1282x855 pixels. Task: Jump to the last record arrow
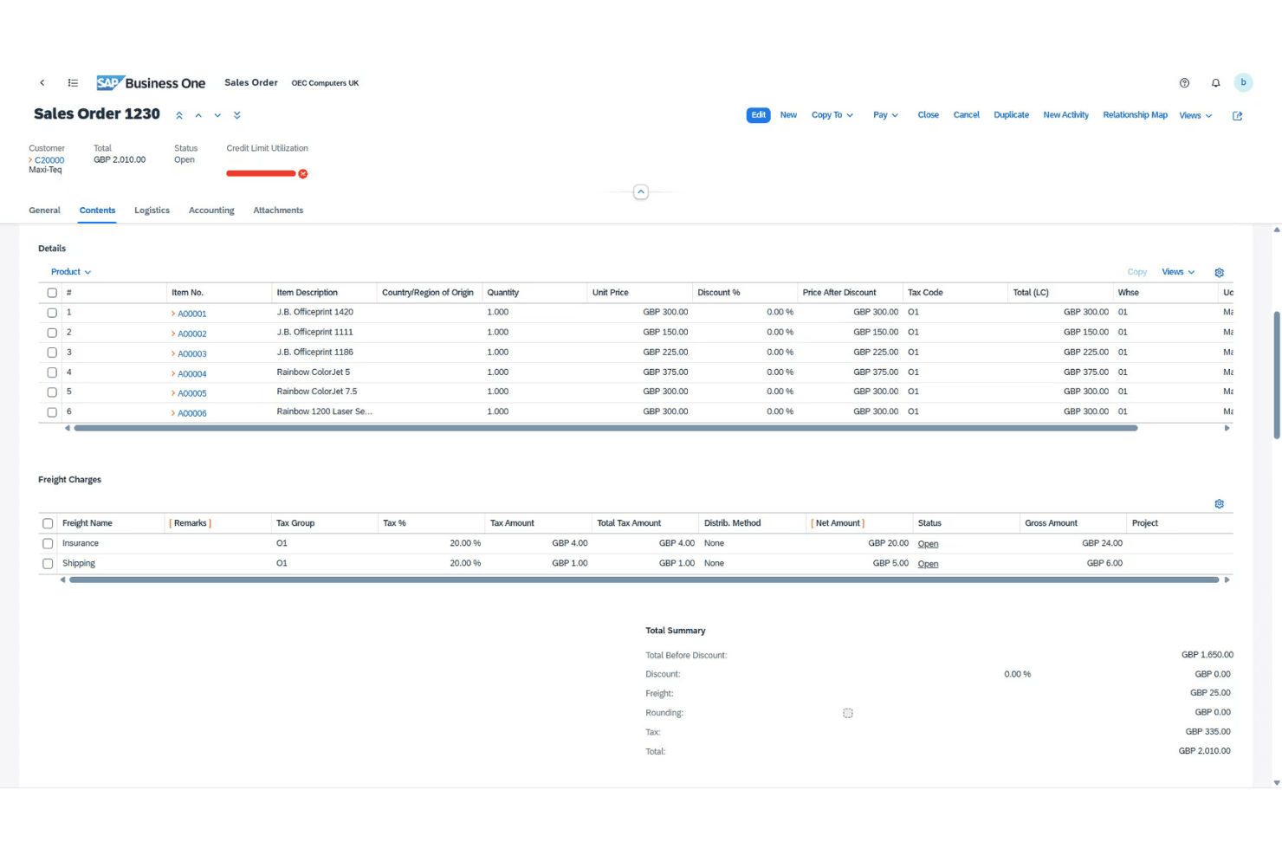pos(236,115)
